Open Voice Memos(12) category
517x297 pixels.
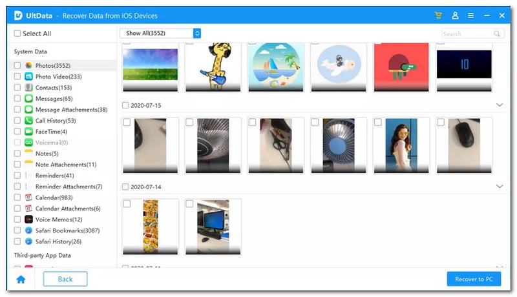click(x=59, y=220)
